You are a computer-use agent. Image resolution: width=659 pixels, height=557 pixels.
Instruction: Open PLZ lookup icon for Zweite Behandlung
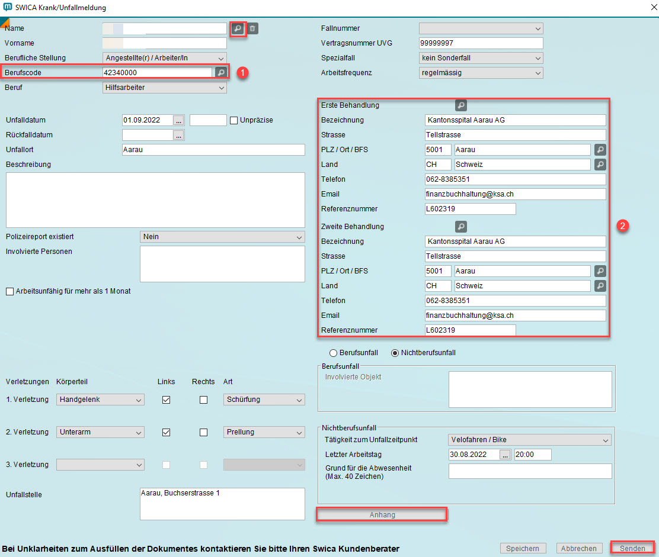[x=600, y=271]
